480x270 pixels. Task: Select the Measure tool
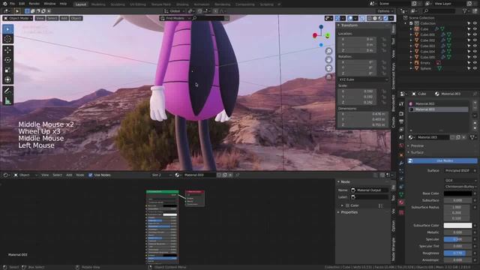(7, 100)
